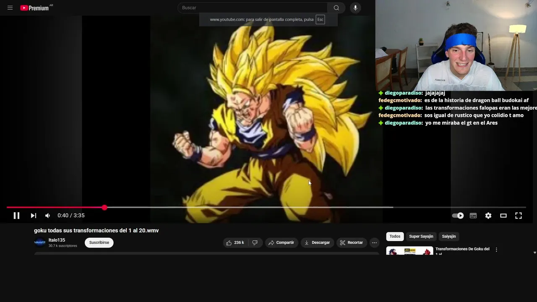Click the page scroll down arrow
Screen dimensions: 537x302
(x=534, y=253)
